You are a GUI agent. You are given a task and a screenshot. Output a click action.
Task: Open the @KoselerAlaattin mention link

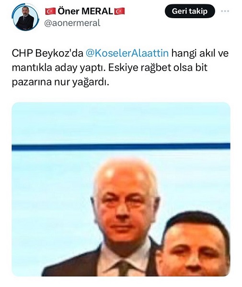[127, 53]
